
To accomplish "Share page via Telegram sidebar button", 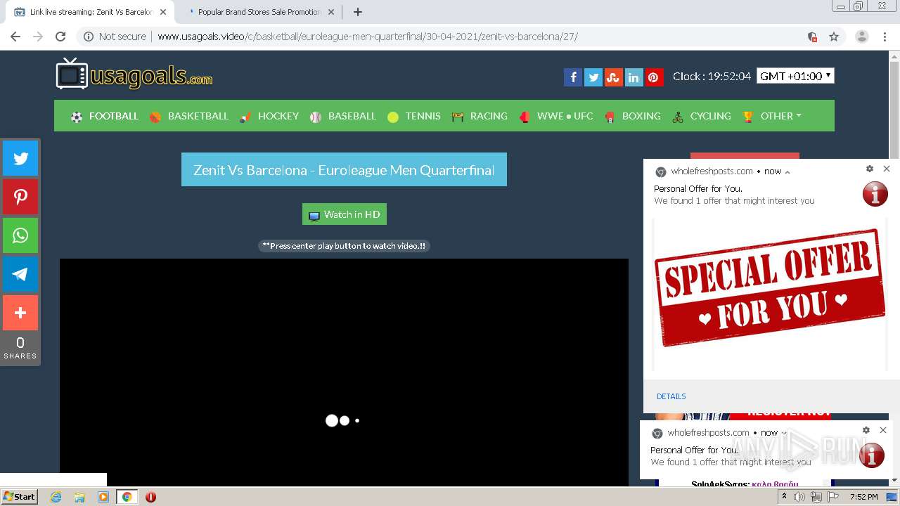I will 20,274.
